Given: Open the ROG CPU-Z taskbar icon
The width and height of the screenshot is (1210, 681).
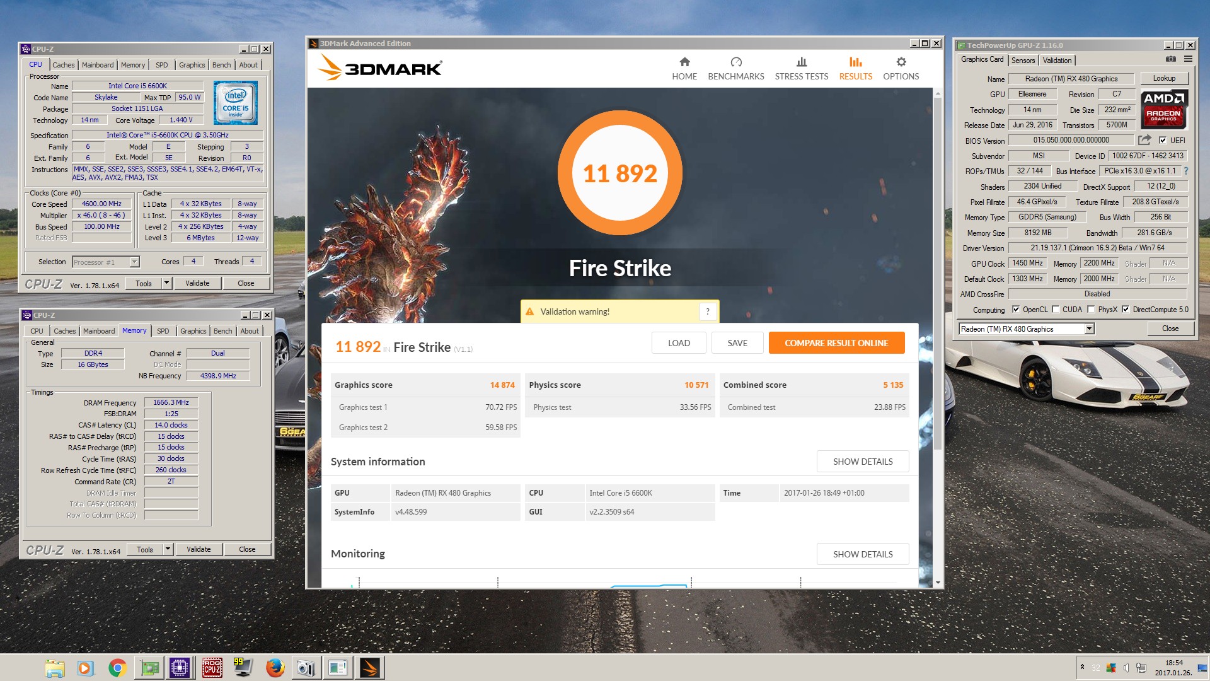Looking at the screenshot, I should click(212, 668).
